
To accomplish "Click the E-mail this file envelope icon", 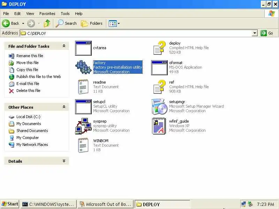I will [x=12, y=84].
